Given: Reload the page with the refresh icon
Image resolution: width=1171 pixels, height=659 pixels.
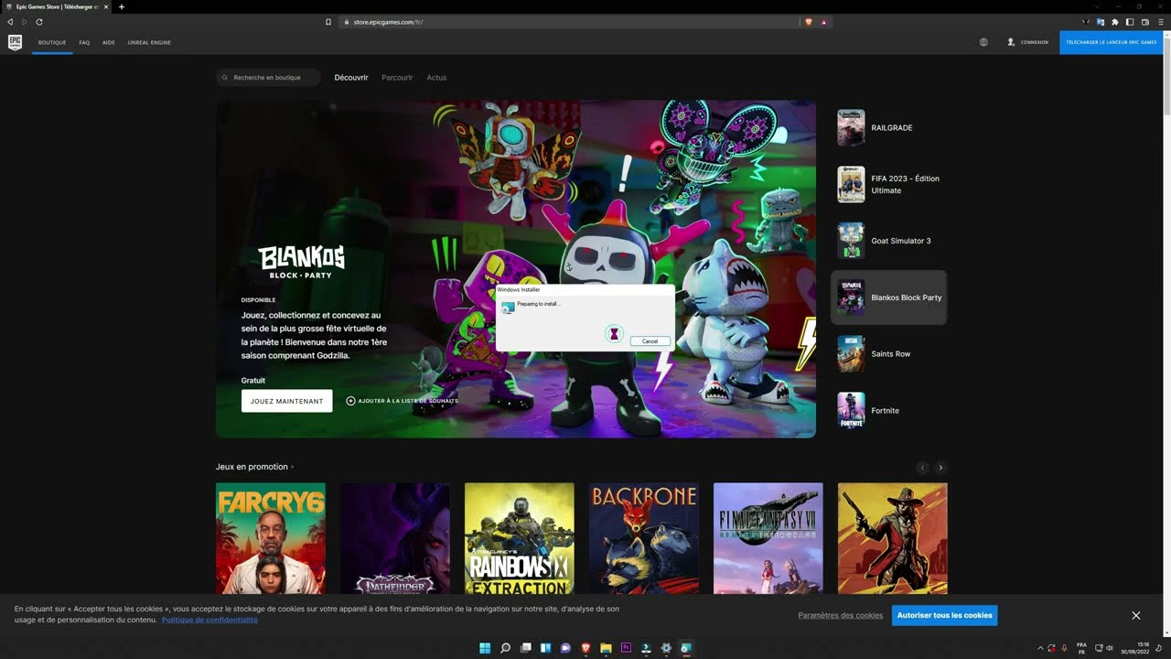Looking at the screenshot, I should (x=39, y=22).
